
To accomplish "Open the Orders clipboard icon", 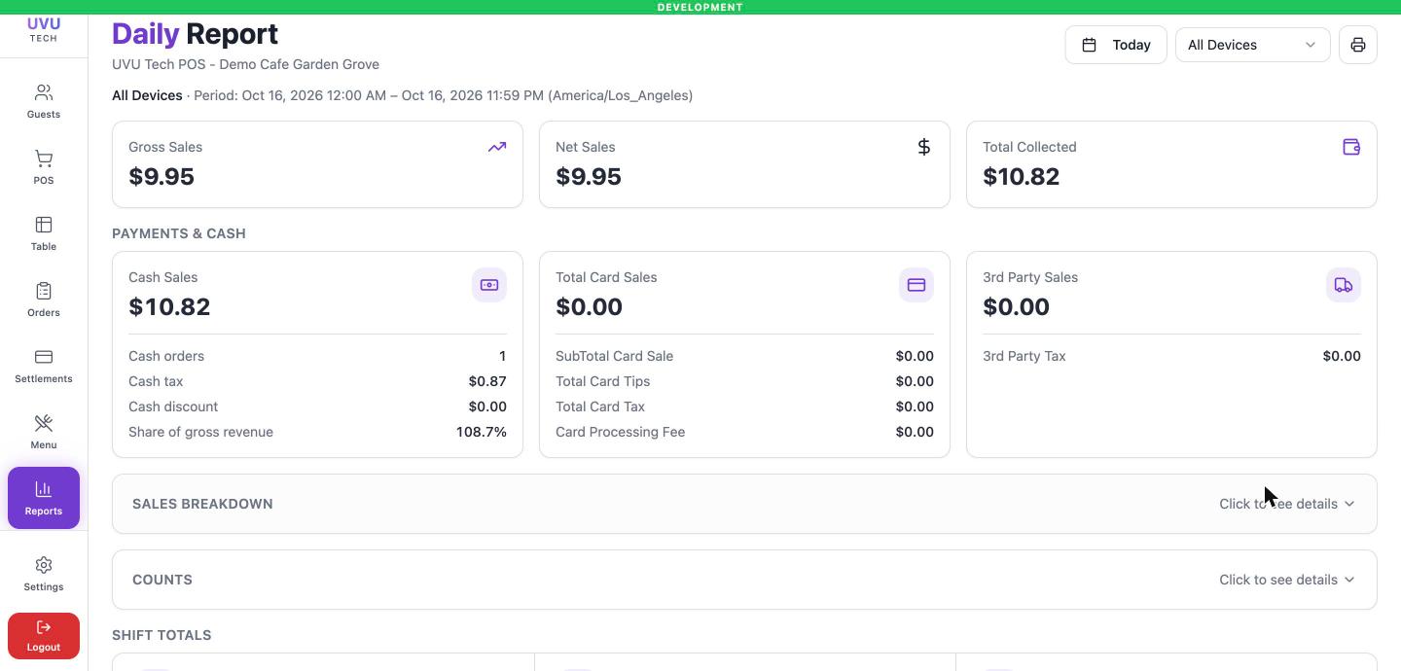I will 44,291.
